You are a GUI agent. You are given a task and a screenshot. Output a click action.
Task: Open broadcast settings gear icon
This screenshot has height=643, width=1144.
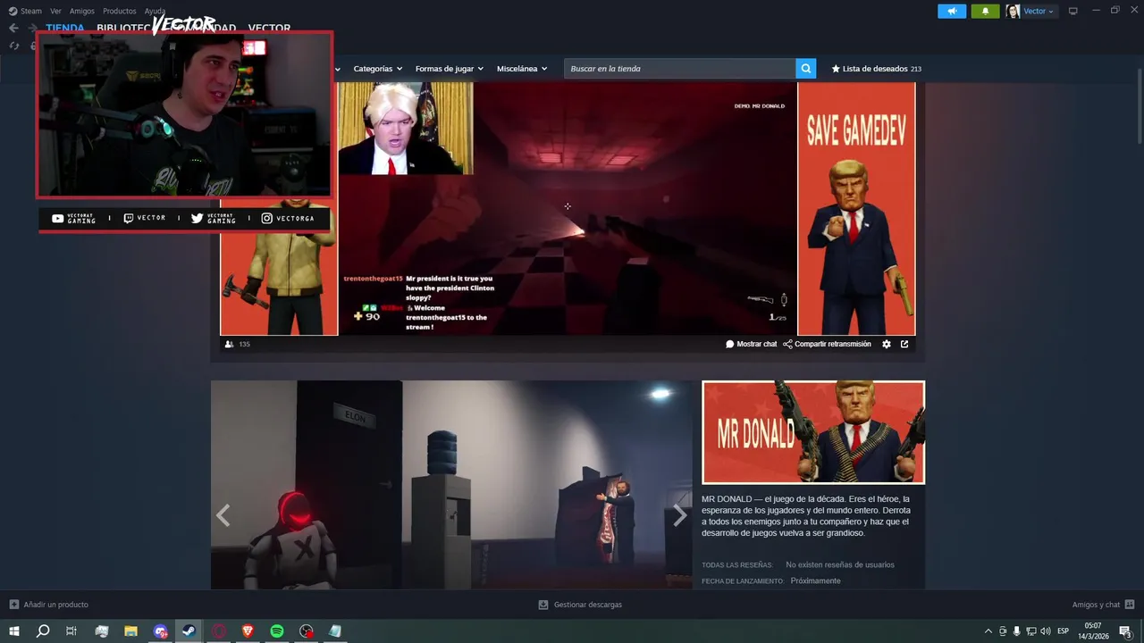[x=887, y=344]
